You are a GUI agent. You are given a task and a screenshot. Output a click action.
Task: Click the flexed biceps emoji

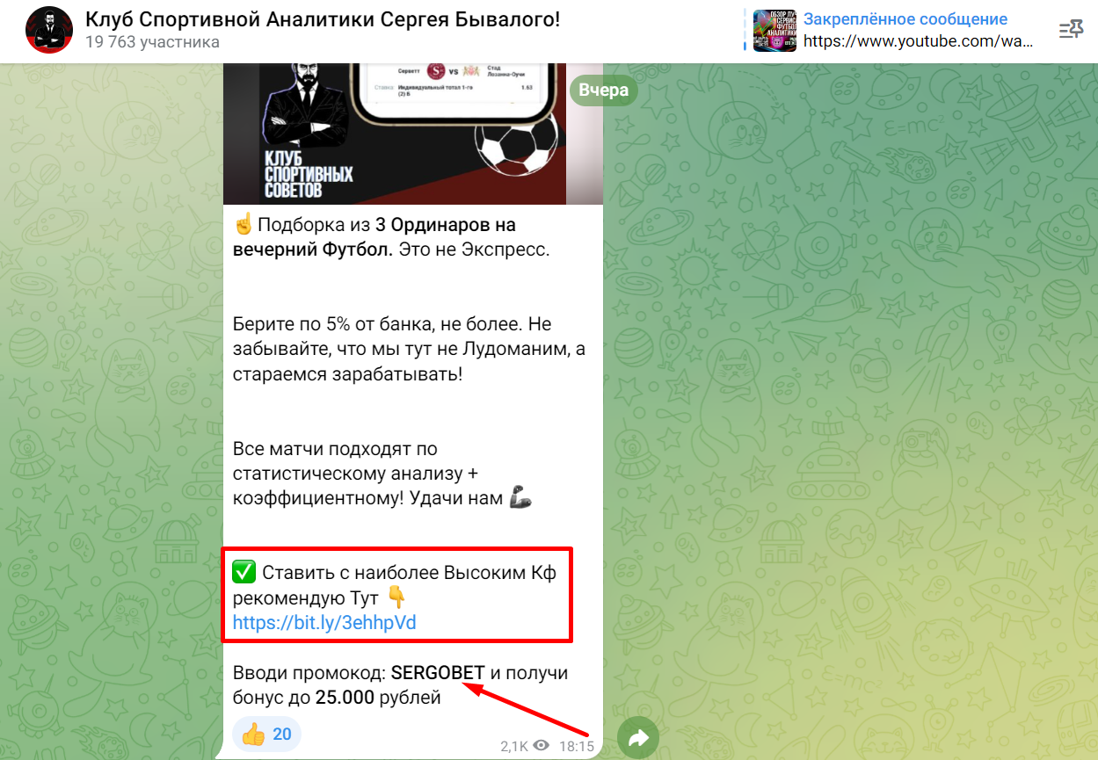point(520,498)
